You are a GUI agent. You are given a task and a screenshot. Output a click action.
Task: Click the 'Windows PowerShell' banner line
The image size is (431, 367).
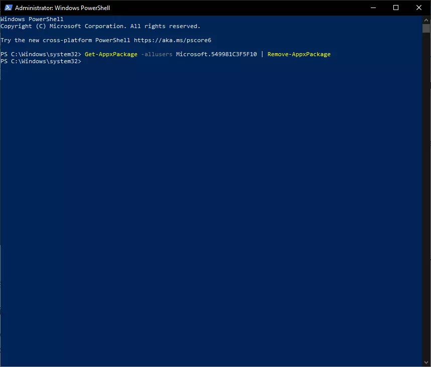32,19
